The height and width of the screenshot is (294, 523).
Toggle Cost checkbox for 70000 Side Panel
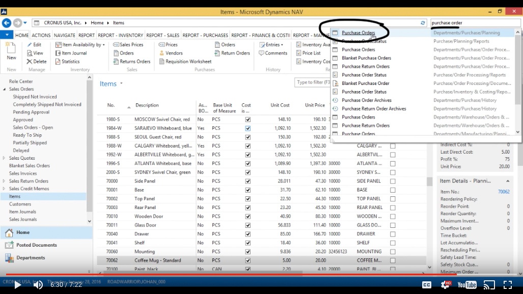(x=248, y=181)
